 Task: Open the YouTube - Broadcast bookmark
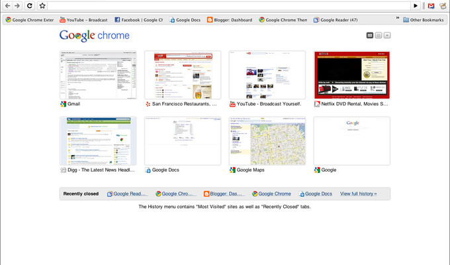pos(83,20)
